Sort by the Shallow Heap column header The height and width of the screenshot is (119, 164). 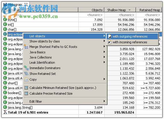pos(120,10)
